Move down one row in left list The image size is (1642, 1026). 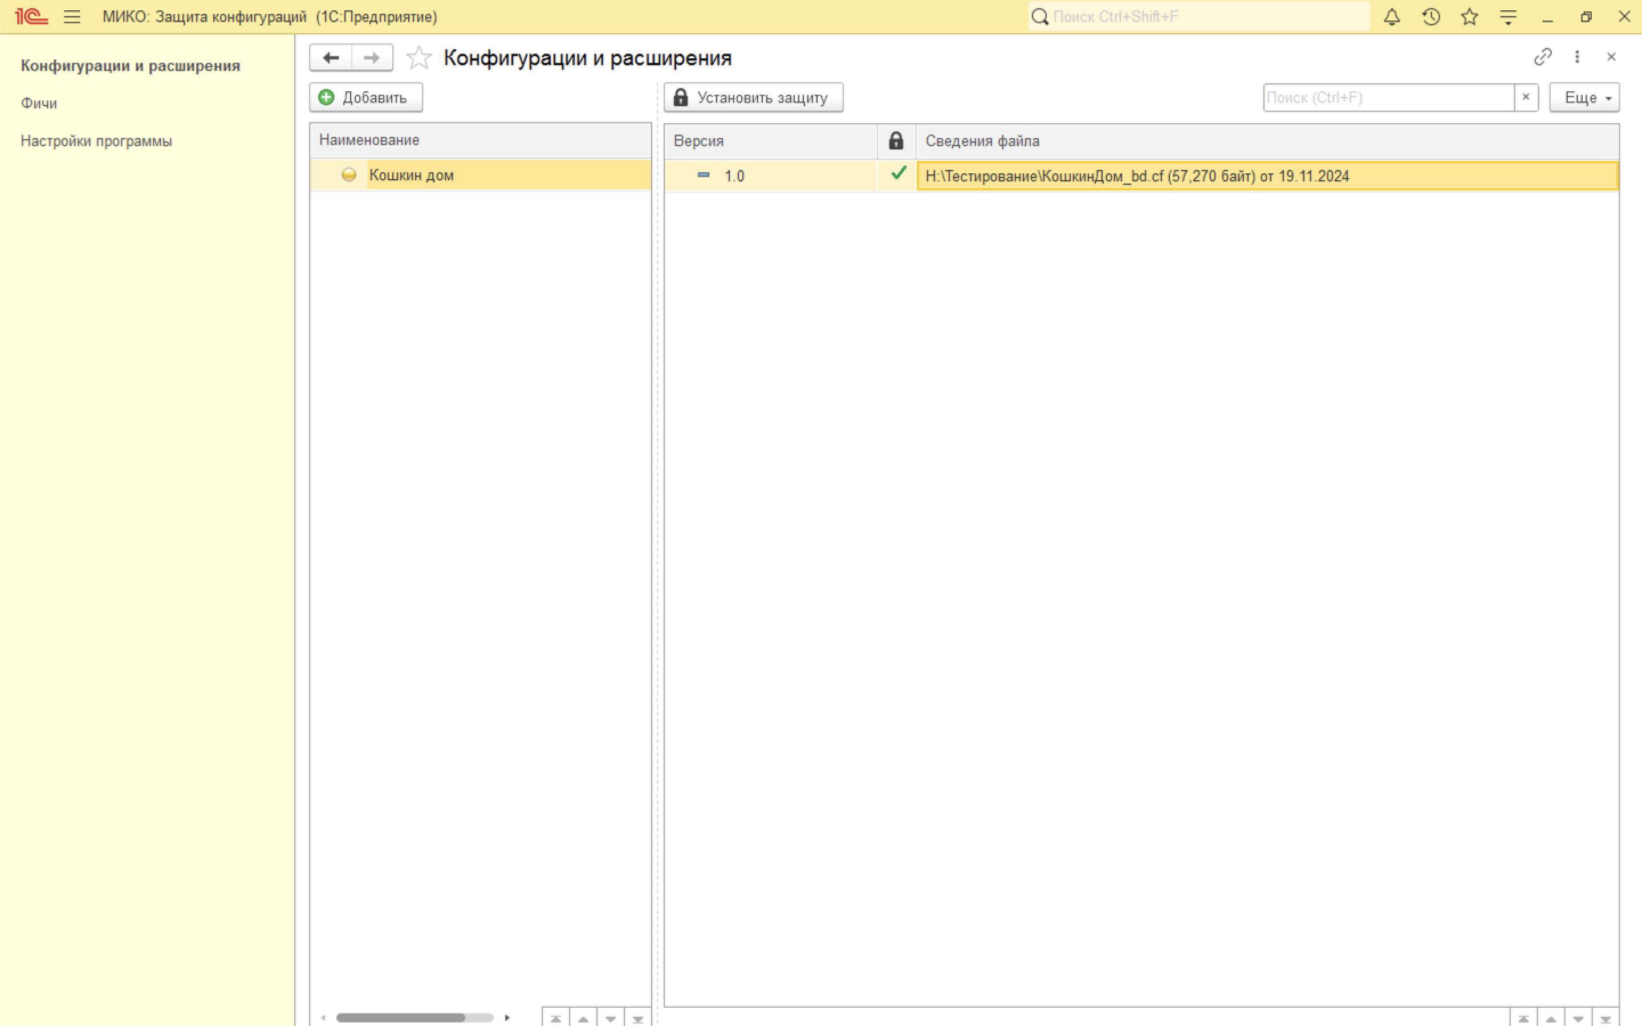[610, 1018]
